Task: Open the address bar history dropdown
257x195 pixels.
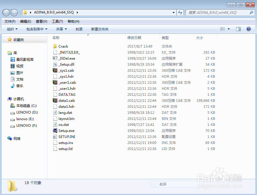Action: click(x=174, y=12)
